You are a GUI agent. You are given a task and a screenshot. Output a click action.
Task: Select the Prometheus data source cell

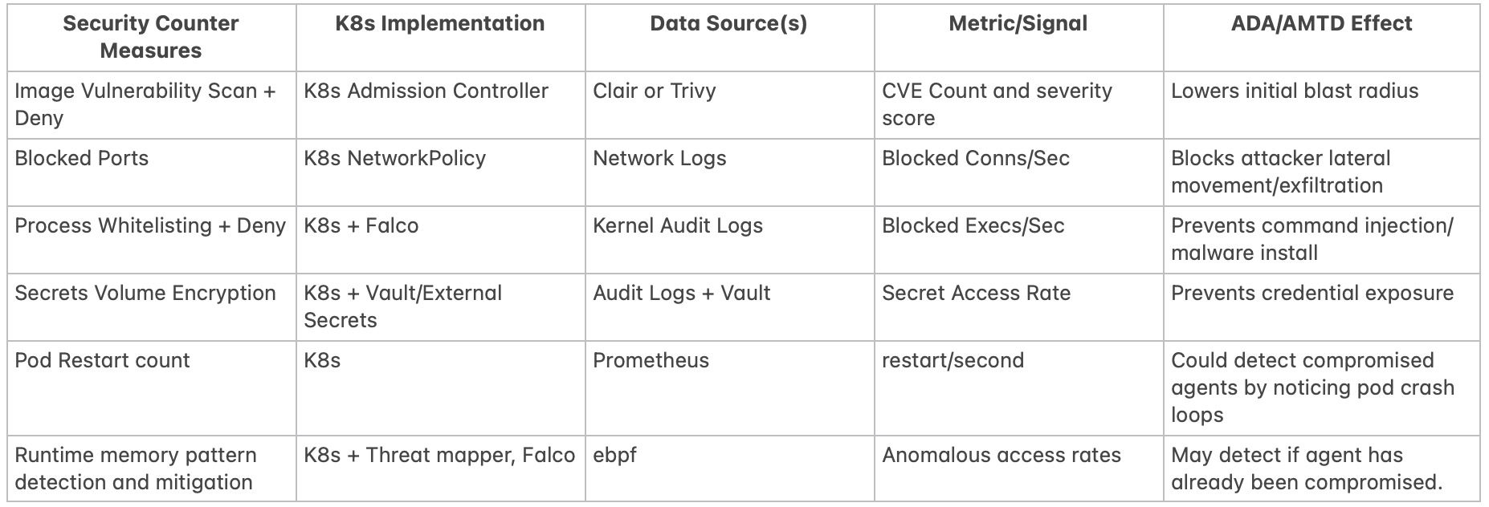coord(651,361)
